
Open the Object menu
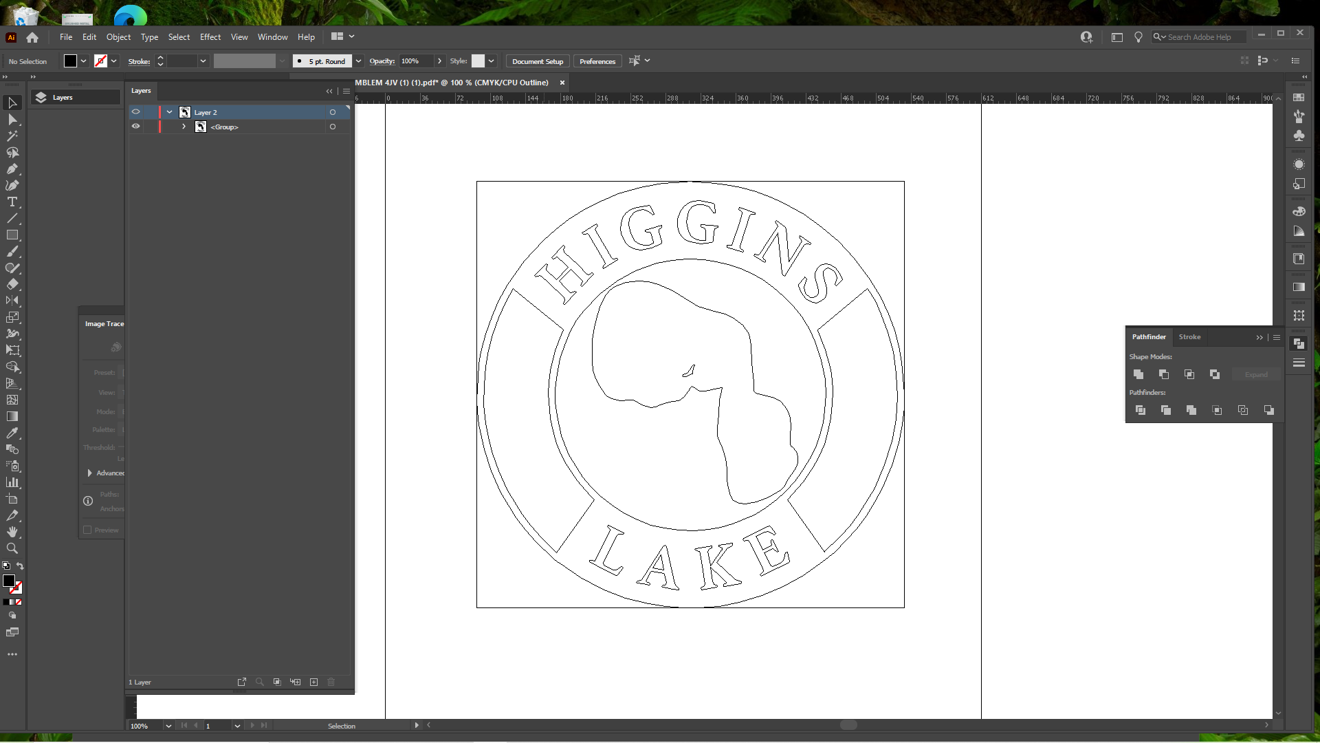point(118,37)
